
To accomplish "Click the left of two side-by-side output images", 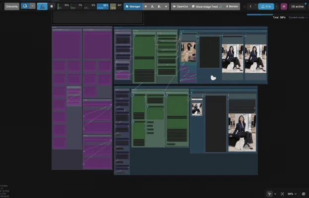I will click(233, 58).
